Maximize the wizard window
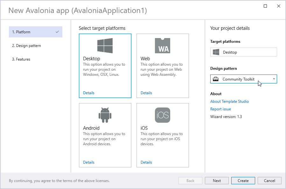This screenshot has height=189, width=286. pos(265,6)
